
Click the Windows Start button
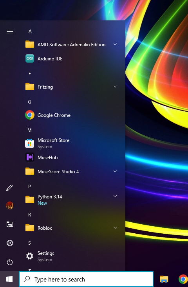click(9, 279)
